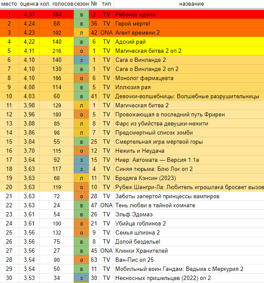264x283 pixels.
Task: Click the title cell 'Эльф Эдомаэ'
Action: [x=189, y=215]
